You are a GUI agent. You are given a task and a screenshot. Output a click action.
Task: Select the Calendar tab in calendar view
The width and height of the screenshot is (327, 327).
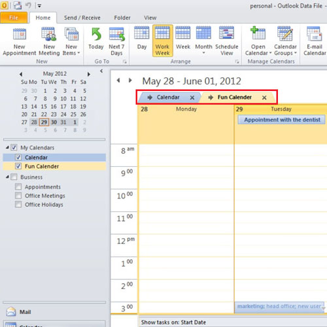click(x=168, y=97)
